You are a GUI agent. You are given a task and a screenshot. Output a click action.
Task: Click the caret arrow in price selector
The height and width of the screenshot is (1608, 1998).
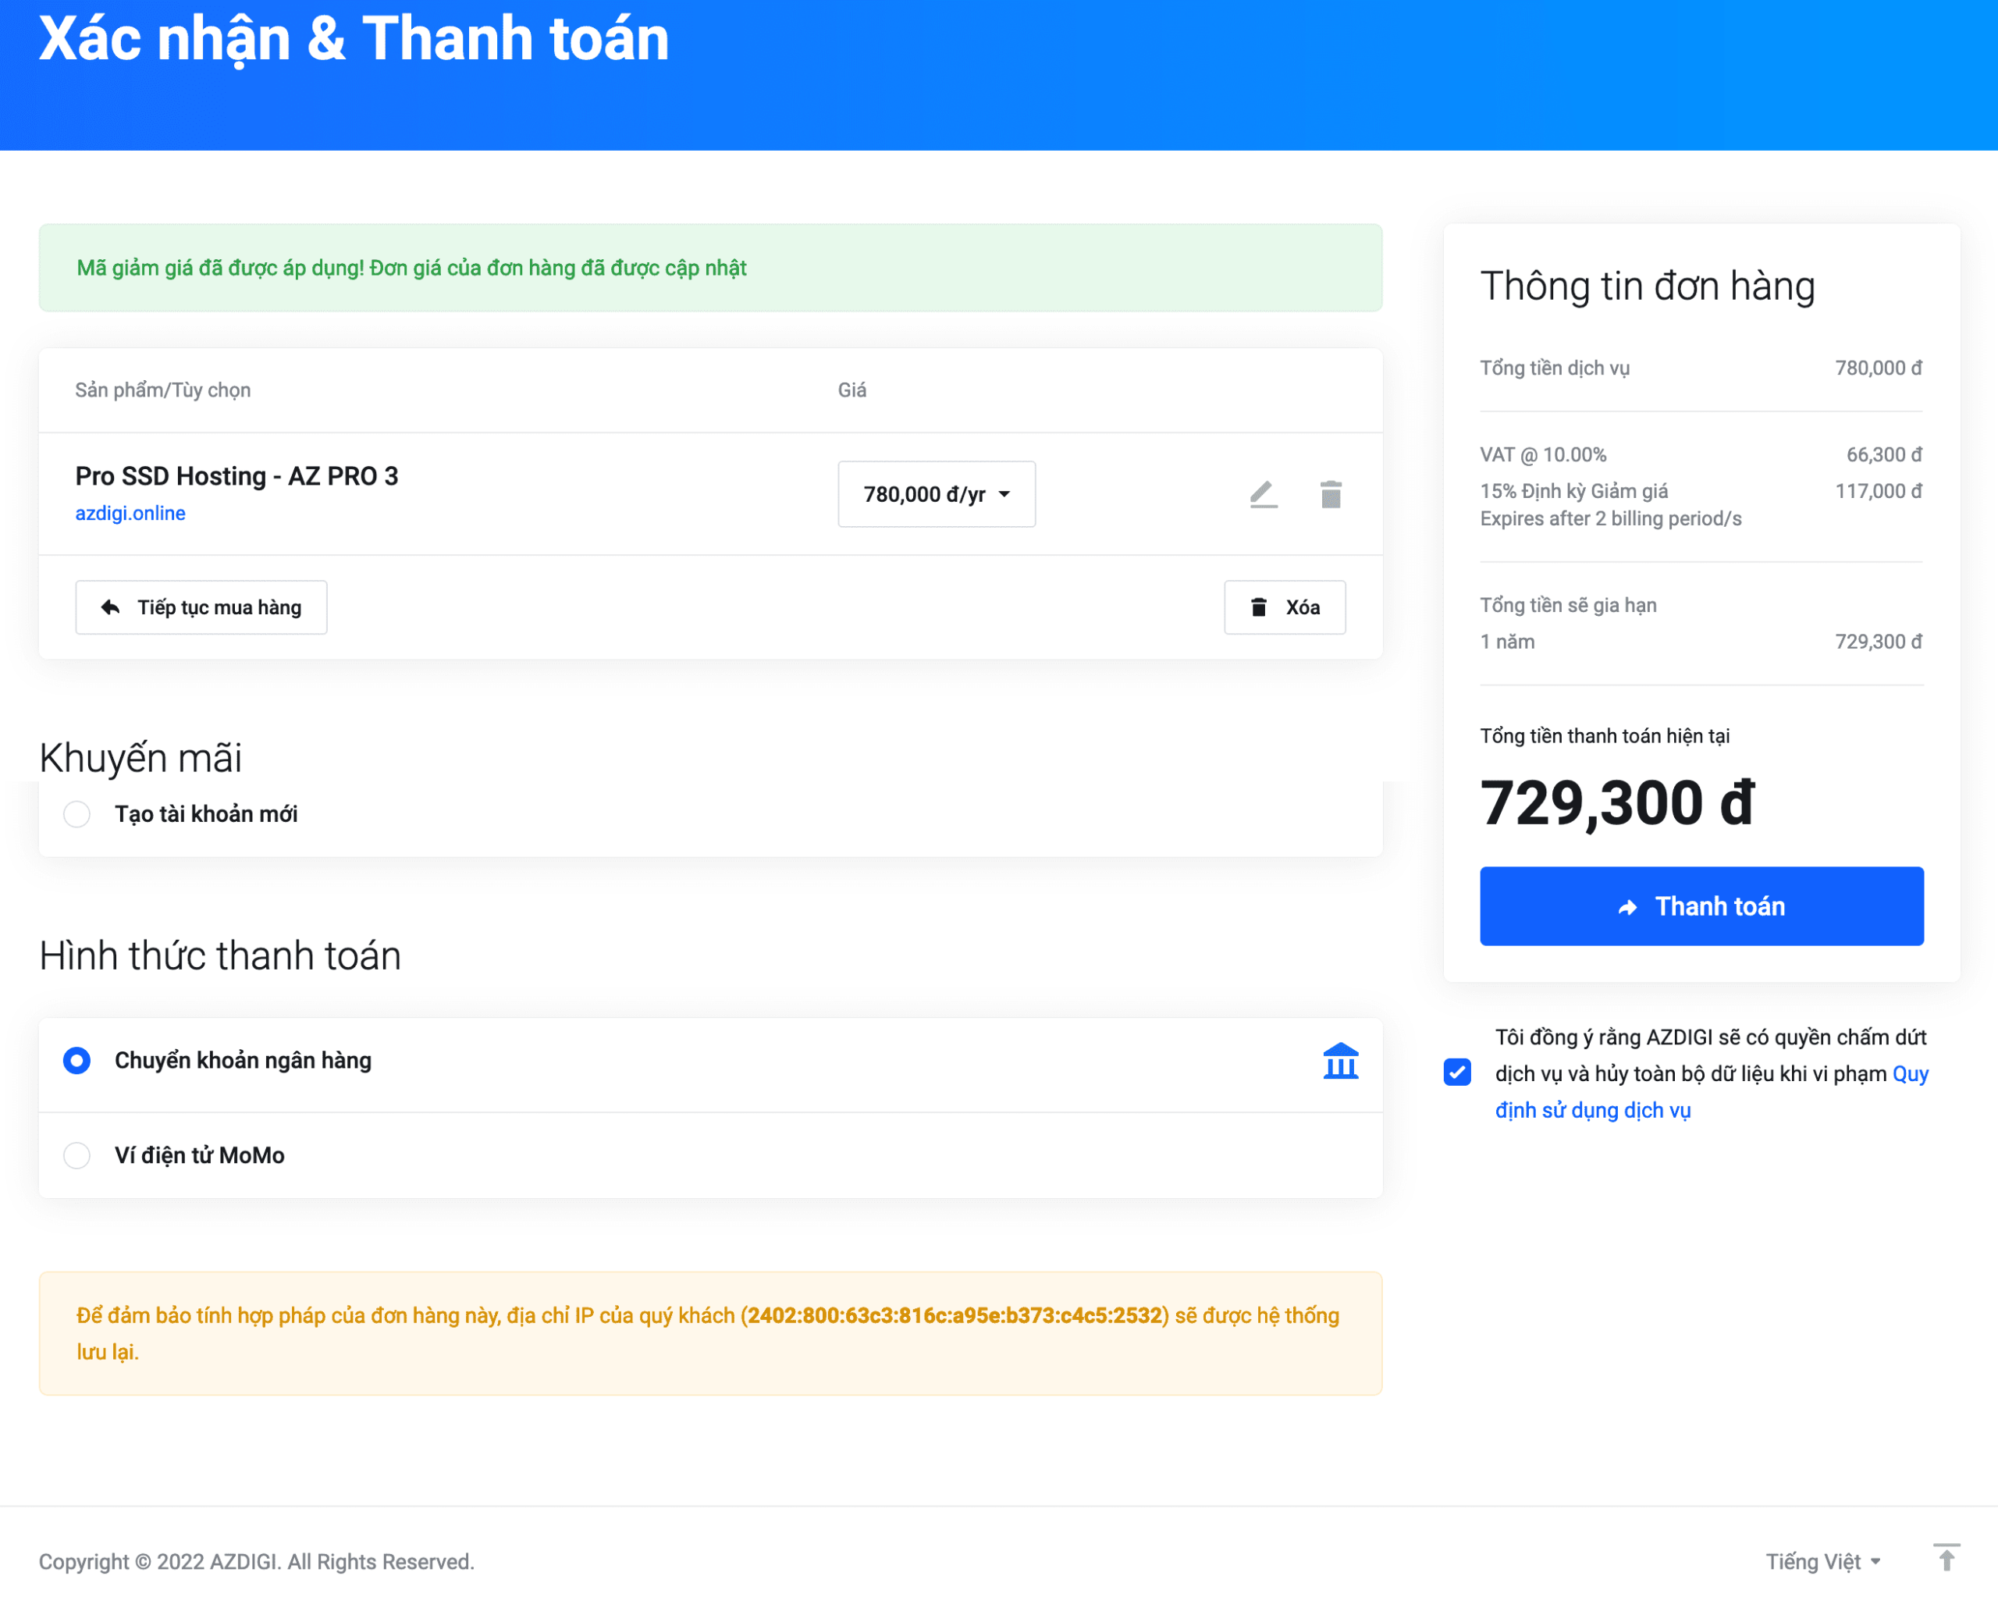pos(1004,494)
